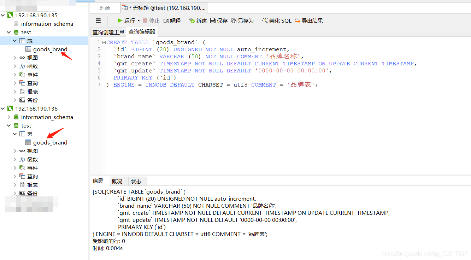Expand 查询 under the 192.168.190.136 connection
The width and height of the screenshot is (471, 260).
pyautogui.click(x=15, y=177)
